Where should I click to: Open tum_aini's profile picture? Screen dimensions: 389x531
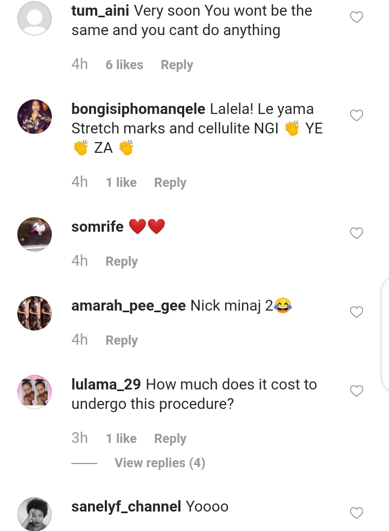35,19
